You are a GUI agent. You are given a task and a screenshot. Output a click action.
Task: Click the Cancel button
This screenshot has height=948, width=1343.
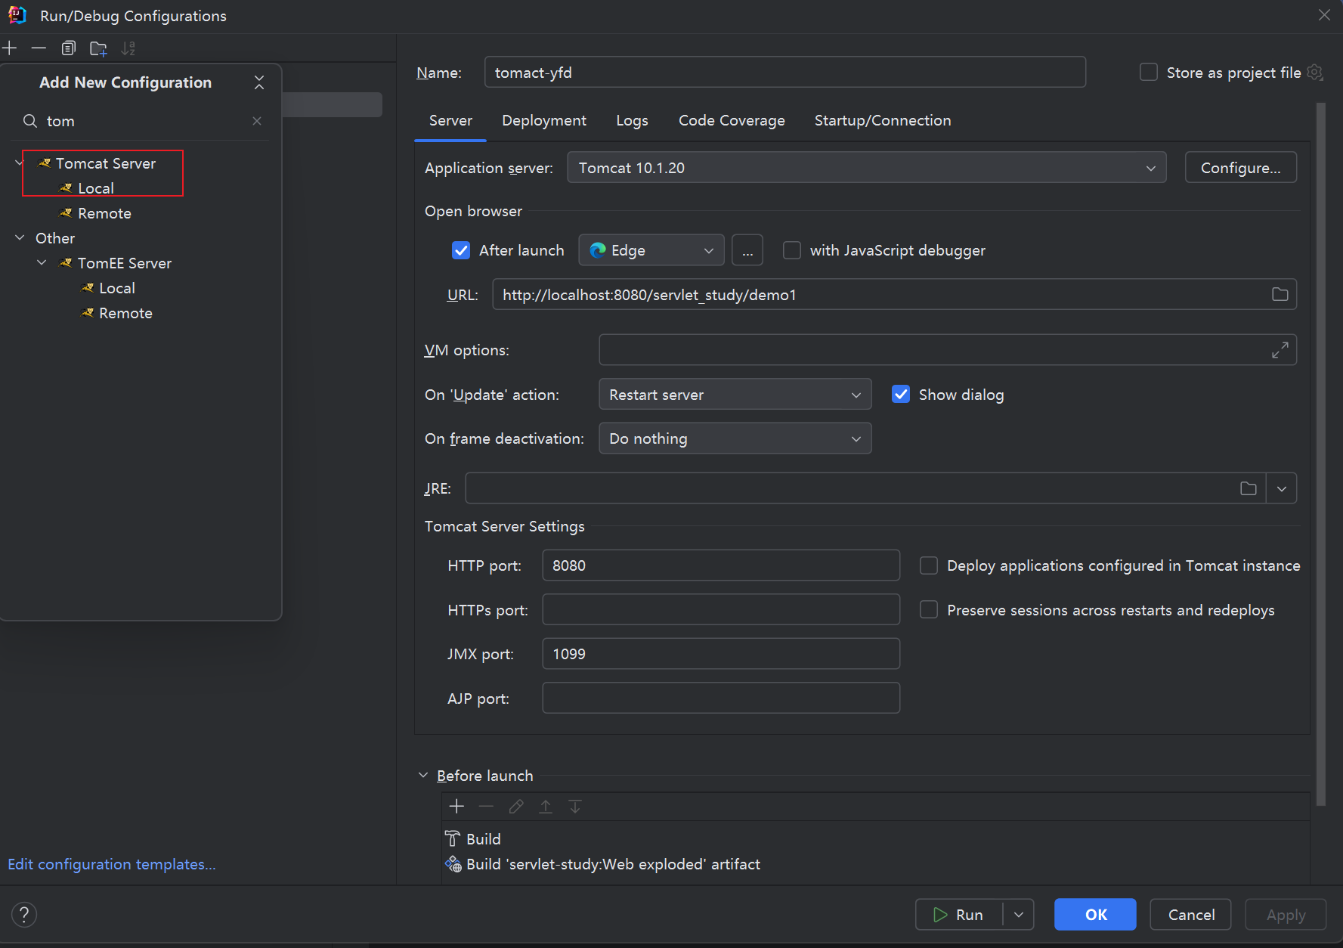pyautogui.click(x=1190, y=915)
